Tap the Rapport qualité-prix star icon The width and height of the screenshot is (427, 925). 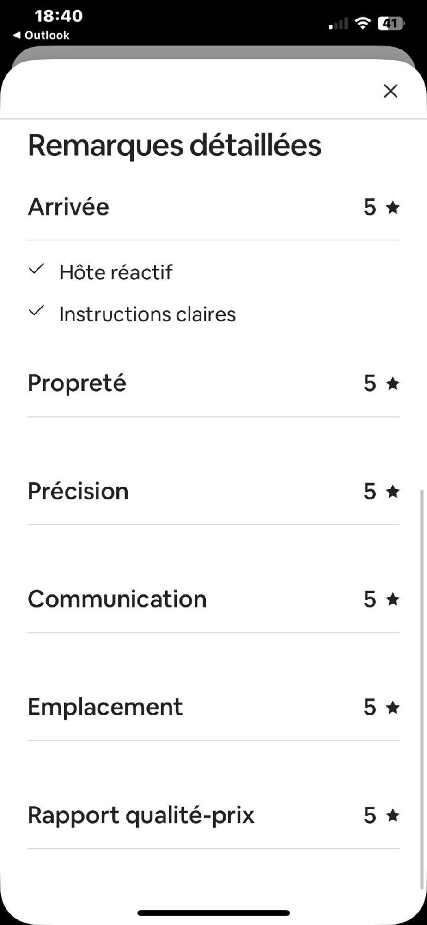pyautogui.click(x=393, y=815)
